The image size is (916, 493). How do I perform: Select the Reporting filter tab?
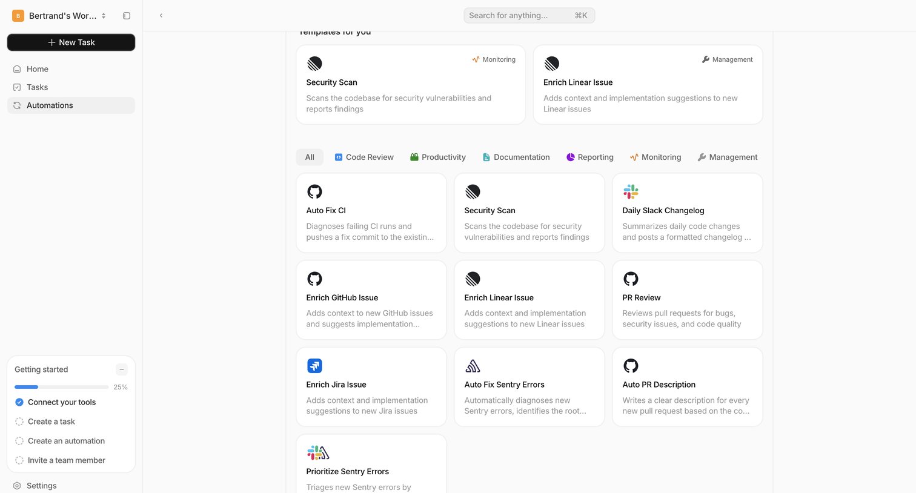click(589, 157)
